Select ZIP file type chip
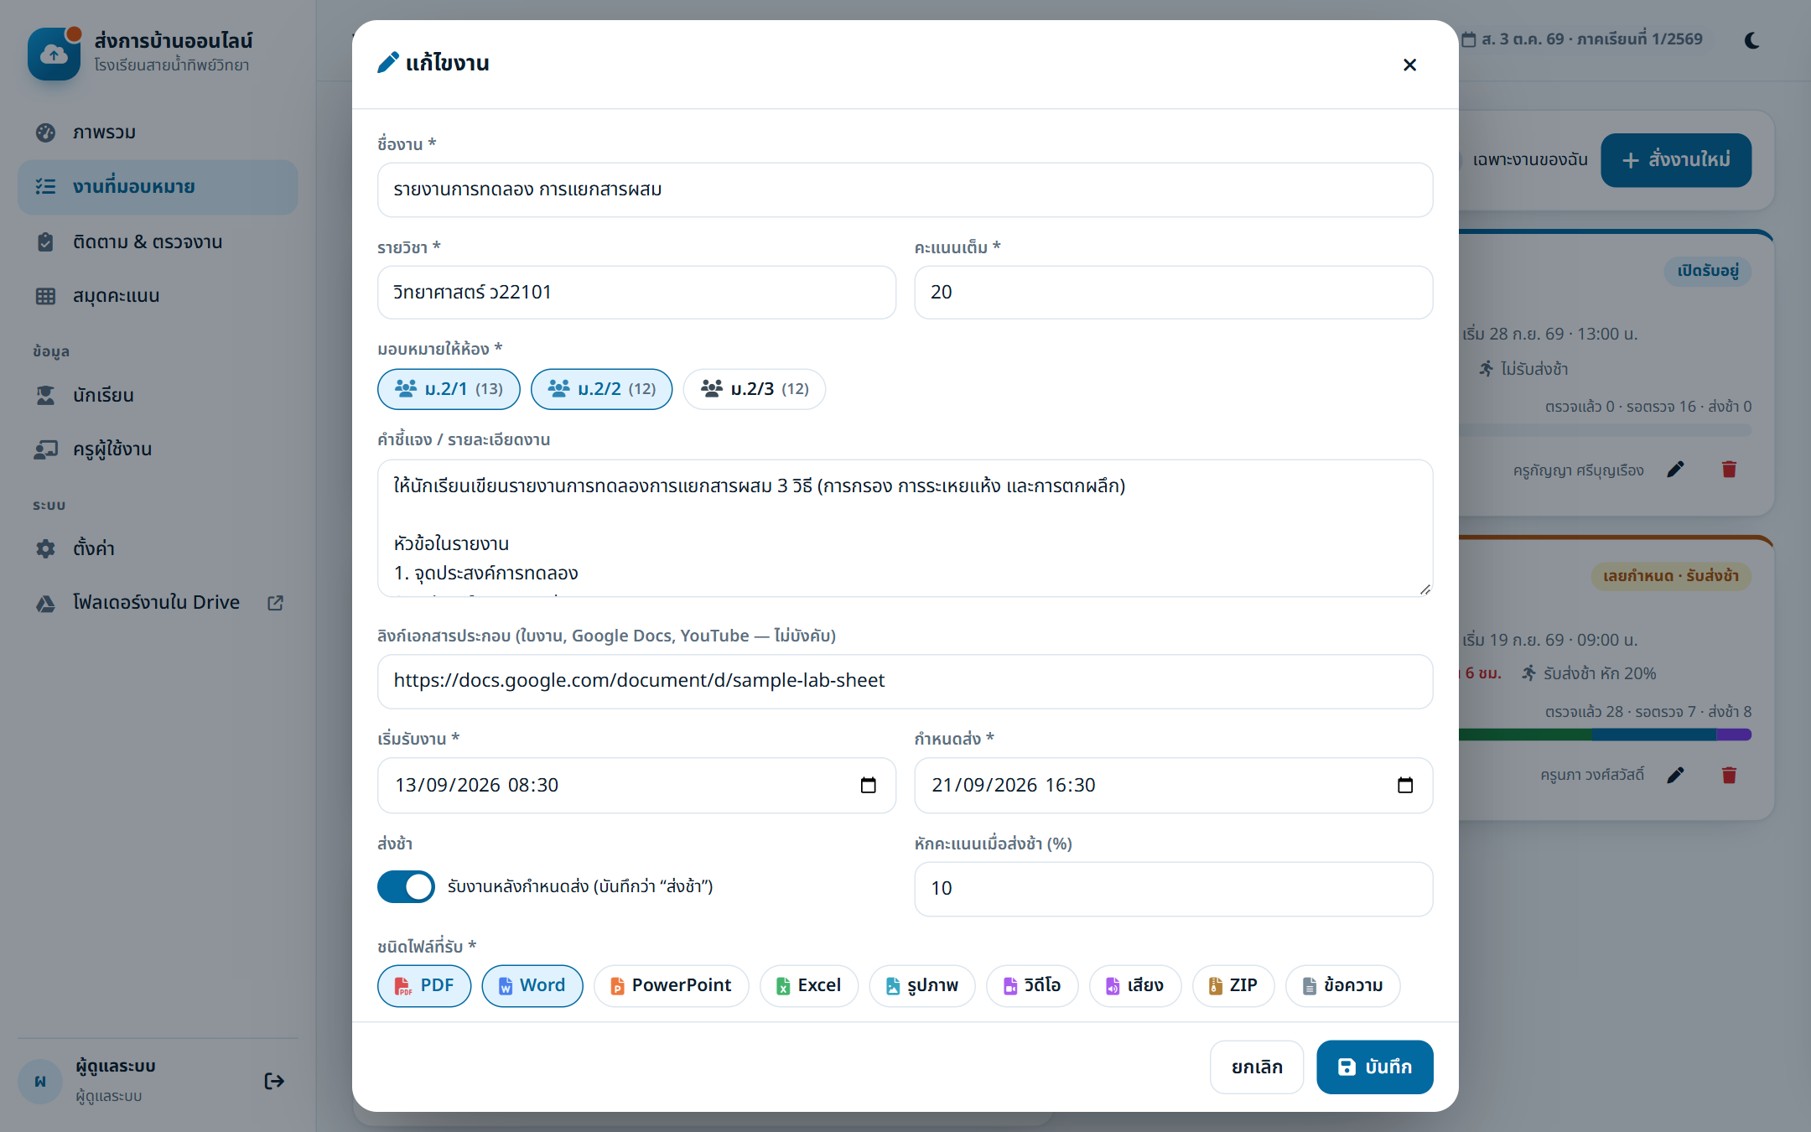 coord(1233,985)
